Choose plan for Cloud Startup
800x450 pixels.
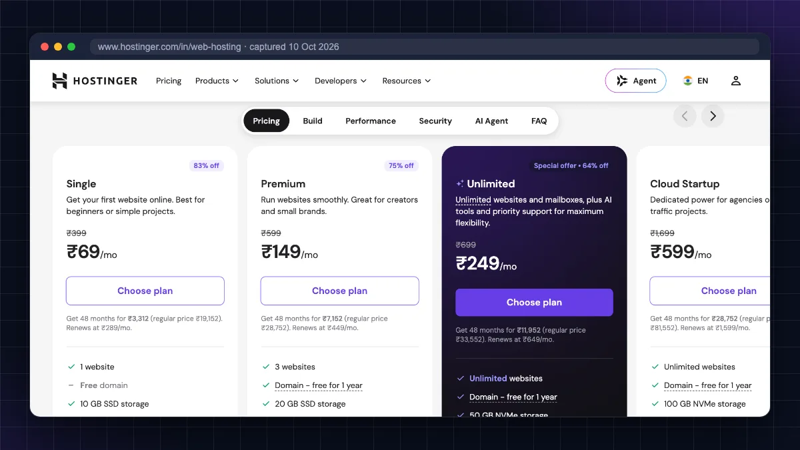(x=710, y=291)
